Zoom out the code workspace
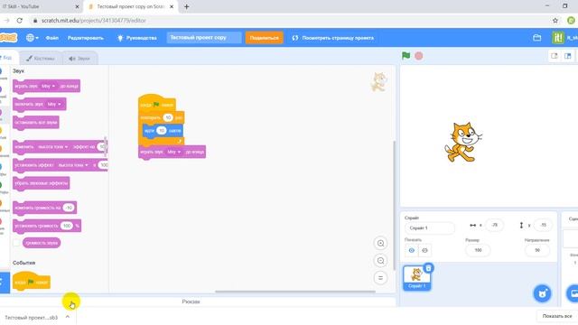The width and height of the screenshot is (578, 325). (380, 261)
